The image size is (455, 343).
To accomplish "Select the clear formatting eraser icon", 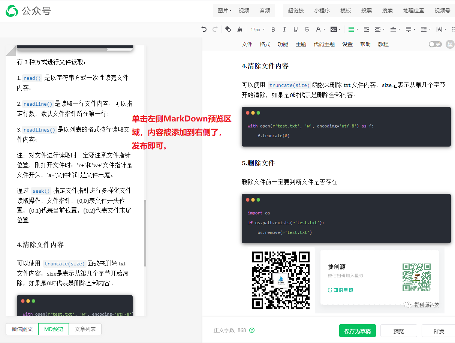I will [x=228, y=29].
